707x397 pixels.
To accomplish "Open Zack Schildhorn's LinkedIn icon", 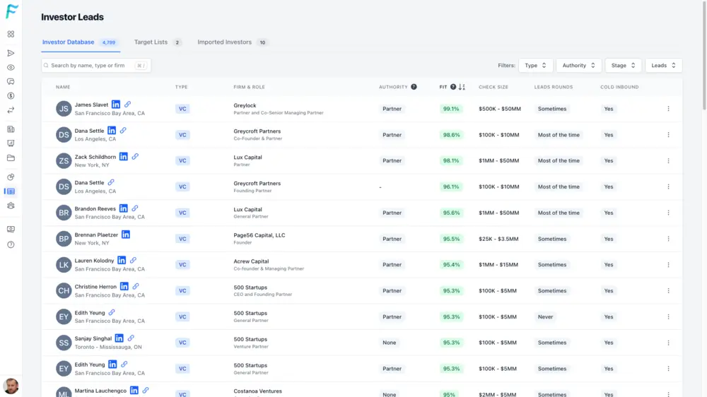I will point(124,157).
